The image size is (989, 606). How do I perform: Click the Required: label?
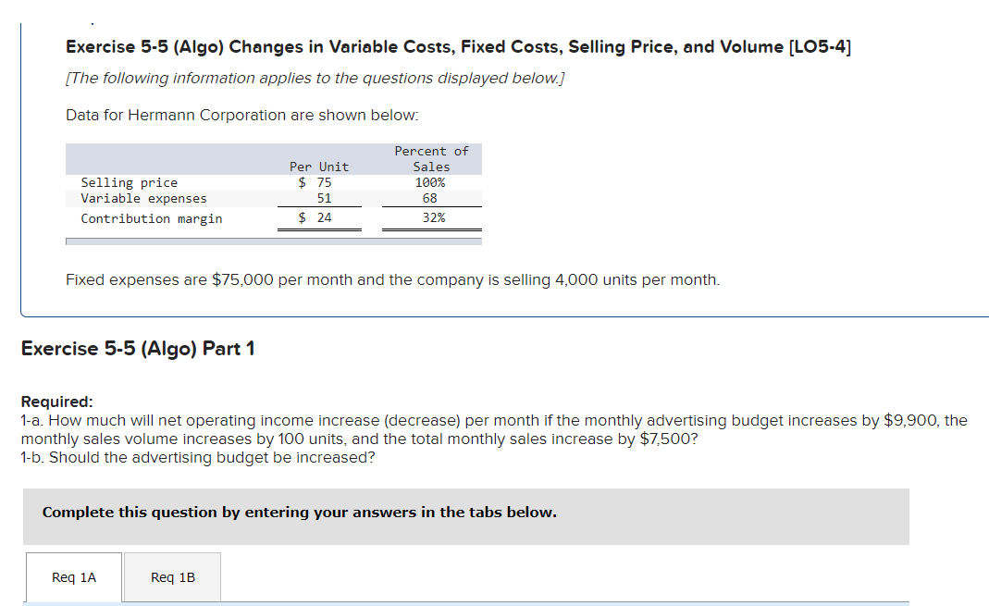coord(53,402)
